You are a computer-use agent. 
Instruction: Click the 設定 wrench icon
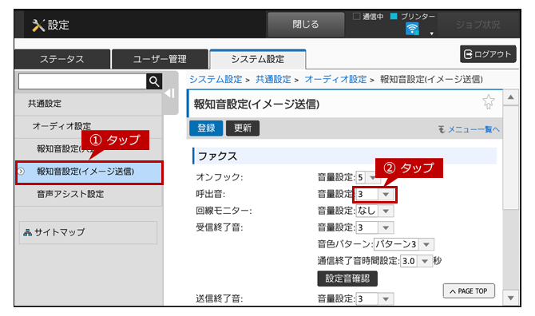click(x=38, y=26)
